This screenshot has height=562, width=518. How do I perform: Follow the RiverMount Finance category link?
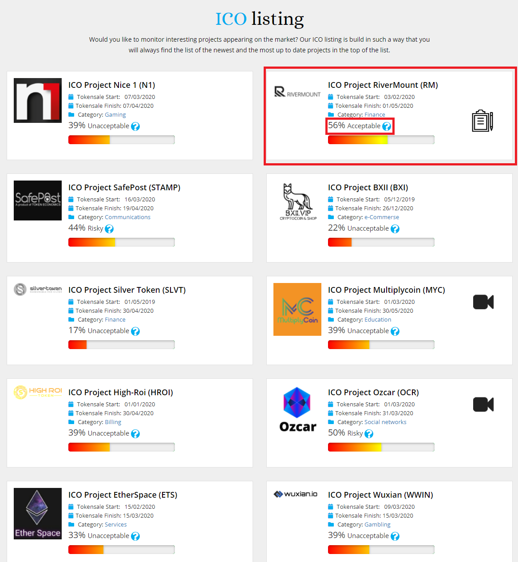[375, 114]
